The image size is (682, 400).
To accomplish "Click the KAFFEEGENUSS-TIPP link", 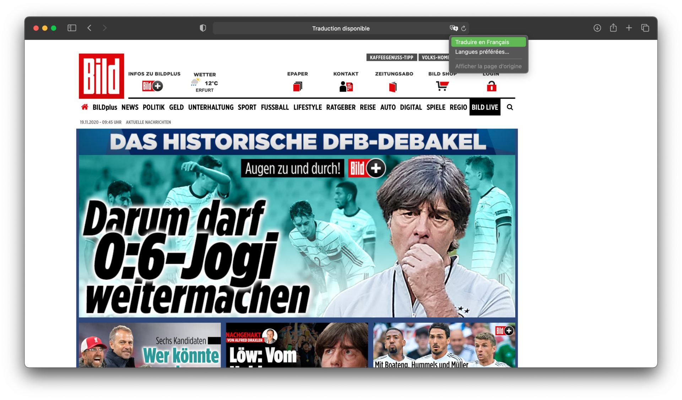I will pos(391,57).
